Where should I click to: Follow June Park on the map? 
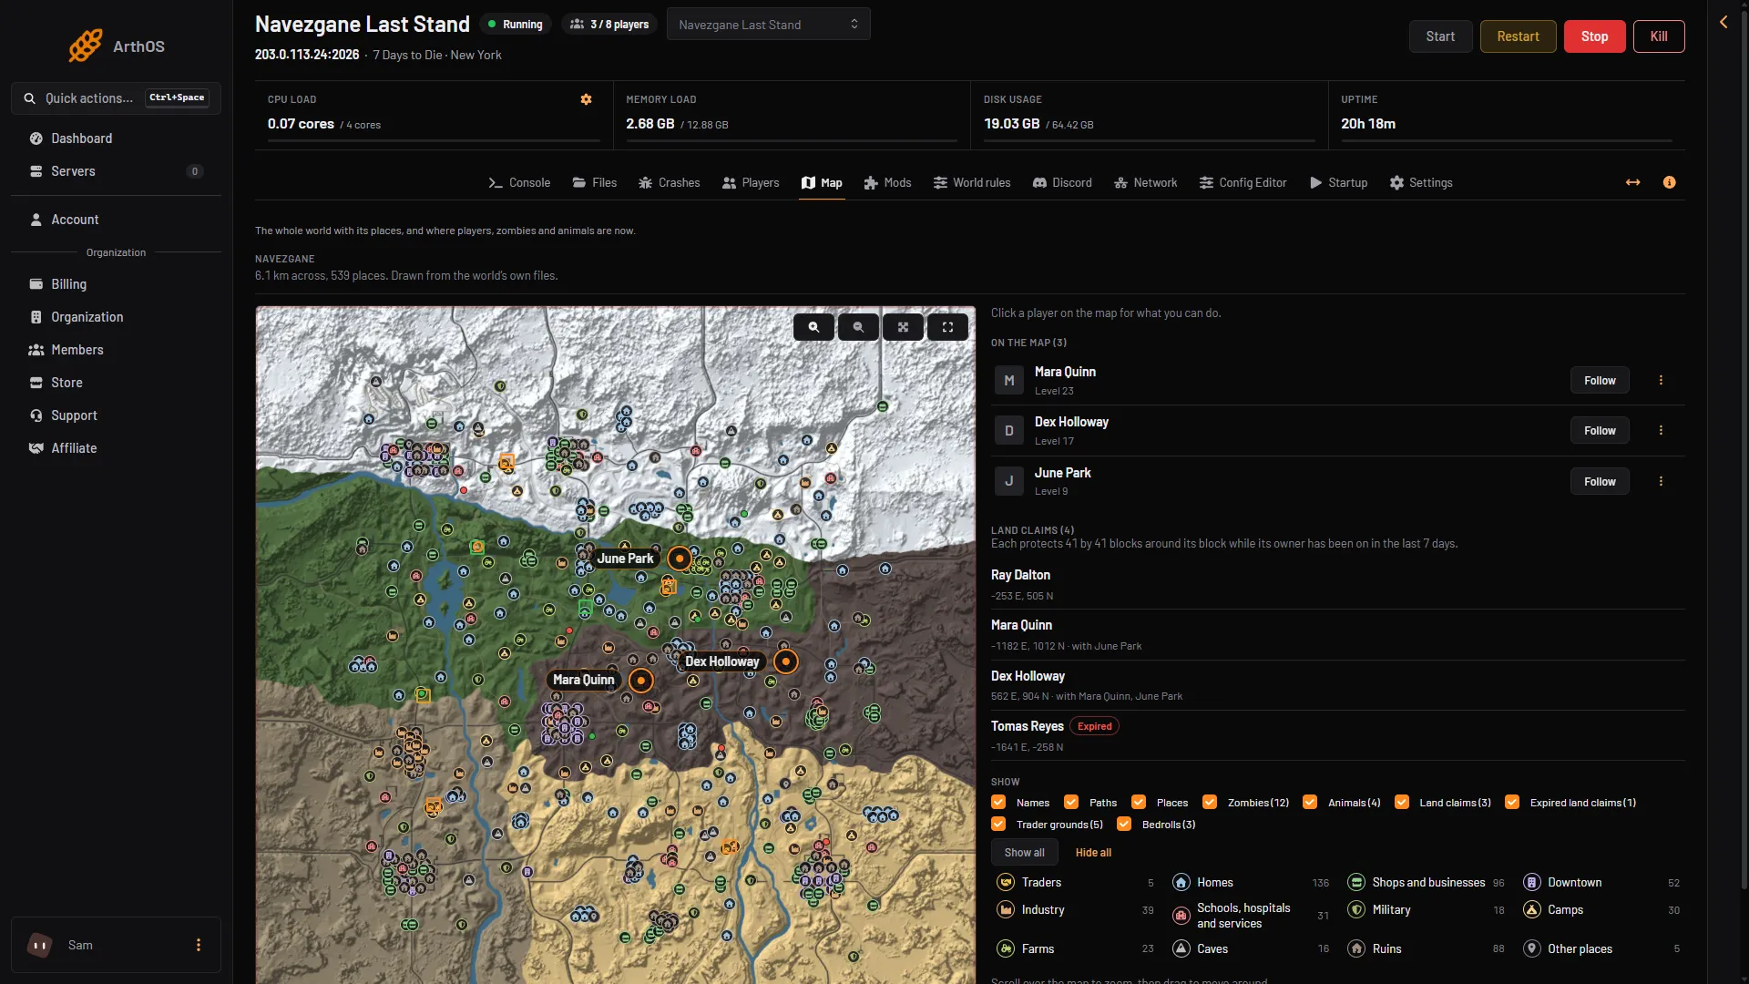pos(1600,481)
